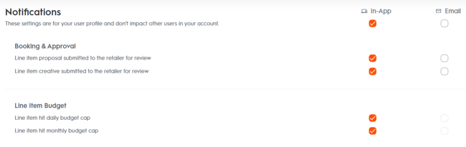Click the Notifications page heading
The image size is (466, 147).
pos(33,12)
